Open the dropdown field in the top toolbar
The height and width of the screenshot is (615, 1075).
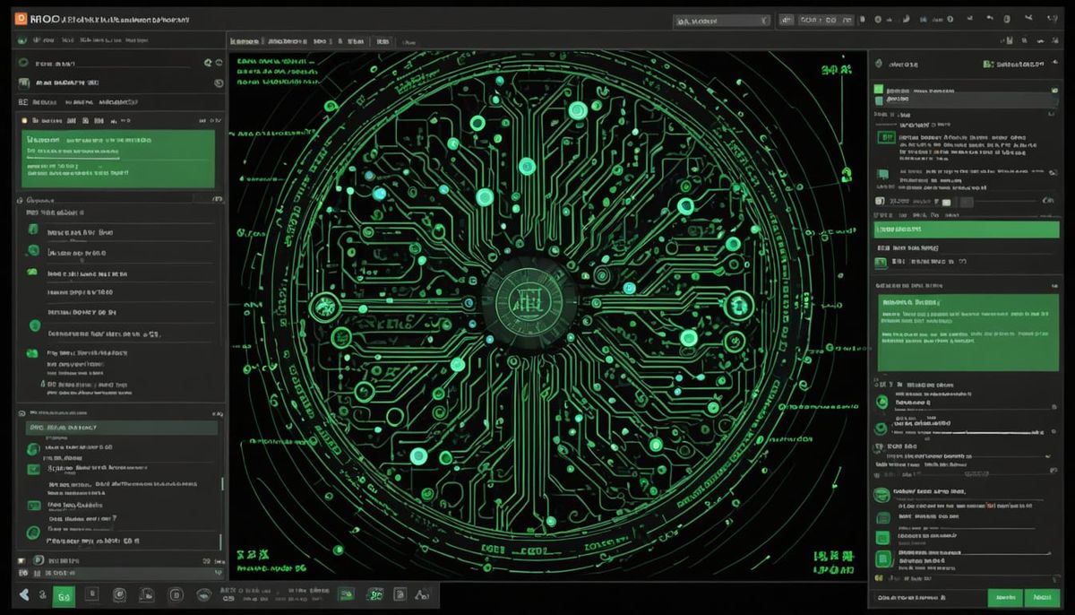pos(721,20)
